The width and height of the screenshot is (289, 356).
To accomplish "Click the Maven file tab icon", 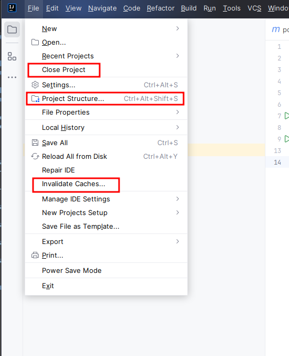I will click(x=276, y=29).
